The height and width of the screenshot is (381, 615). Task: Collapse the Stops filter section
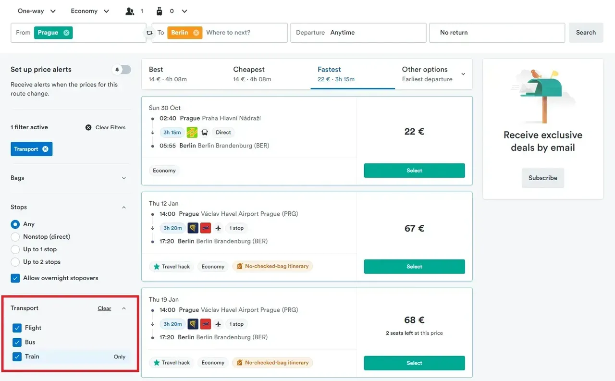pos(124,208)
